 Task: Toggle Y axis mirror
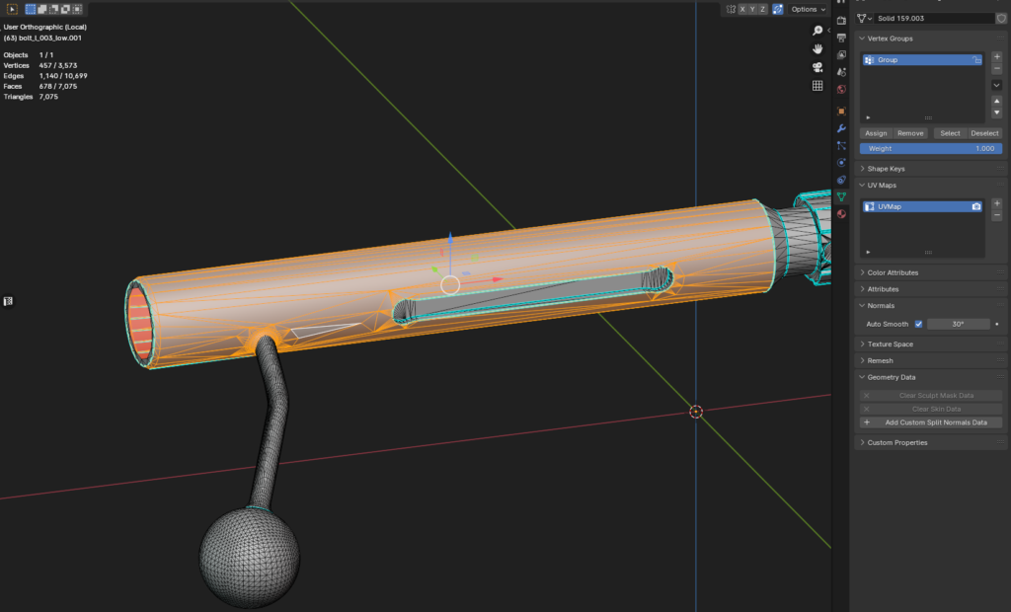752,9
